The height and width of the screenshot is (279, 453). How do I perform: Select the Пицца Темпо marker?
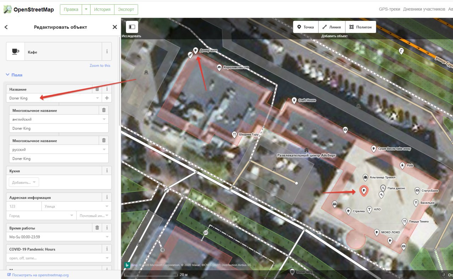click(405, 221)
